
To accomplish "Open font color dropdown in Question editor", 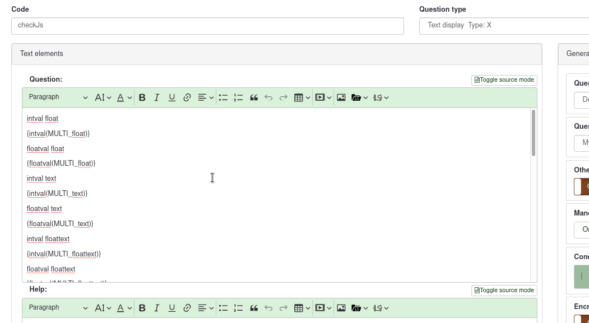I will [124, 97].
